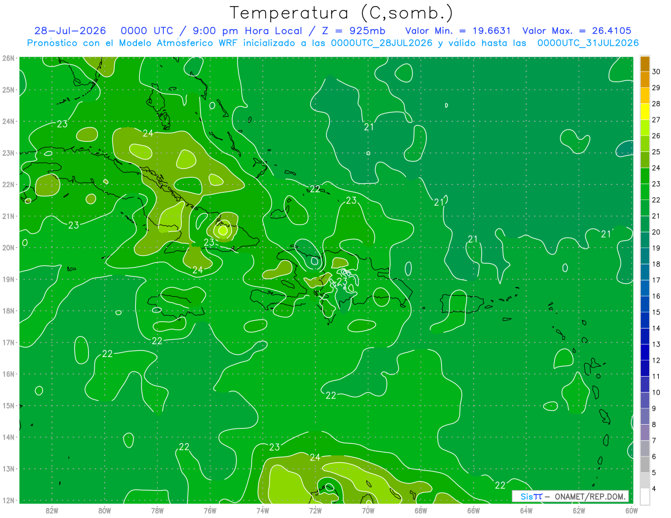Click 'Valor Min. = 19.6631' in header

point(459,31)
